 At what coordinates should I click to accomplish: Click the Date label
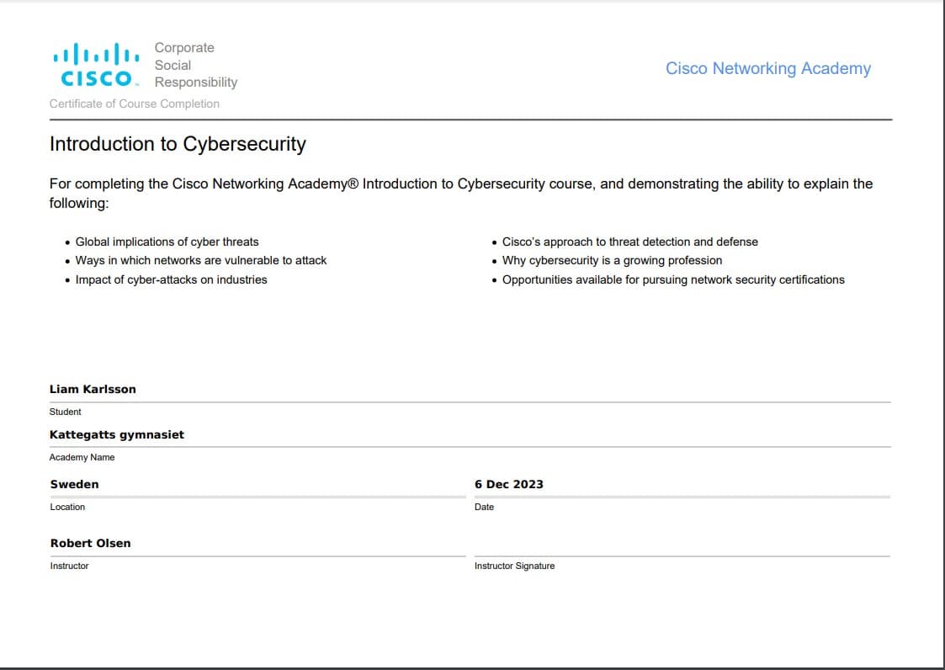[x=483, y=507]
